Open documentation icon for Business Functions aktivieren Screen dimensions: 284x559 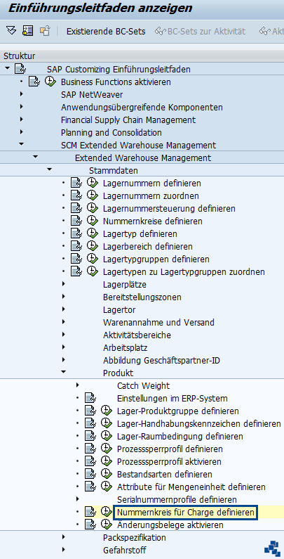point(34,82)
